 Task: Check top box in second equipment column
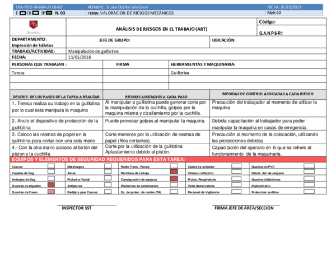tap(108, 166)
